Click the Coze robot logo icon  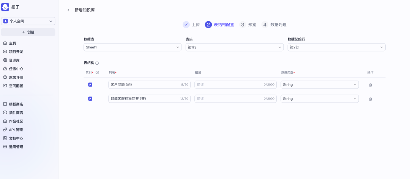[5, 7]
